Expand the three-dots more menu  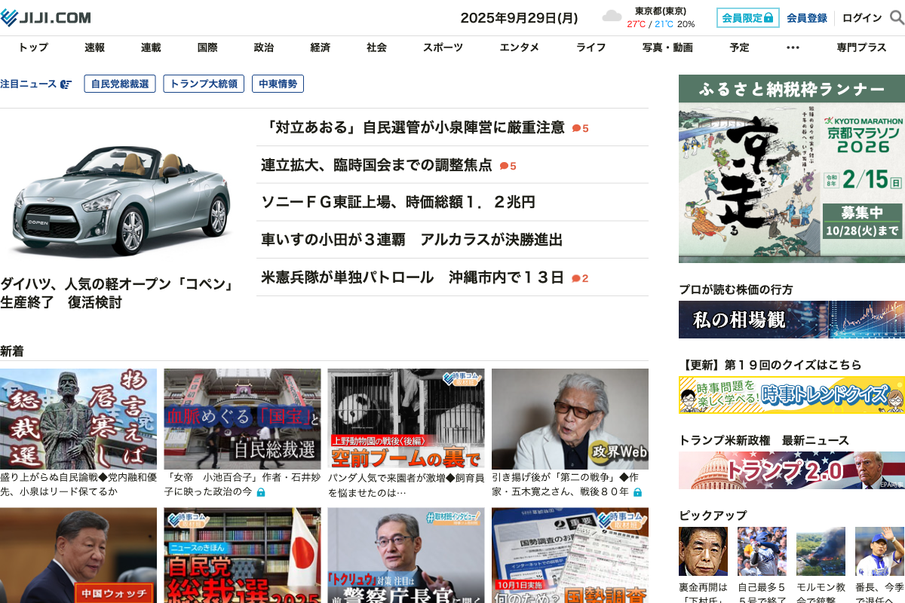(792, 47)
